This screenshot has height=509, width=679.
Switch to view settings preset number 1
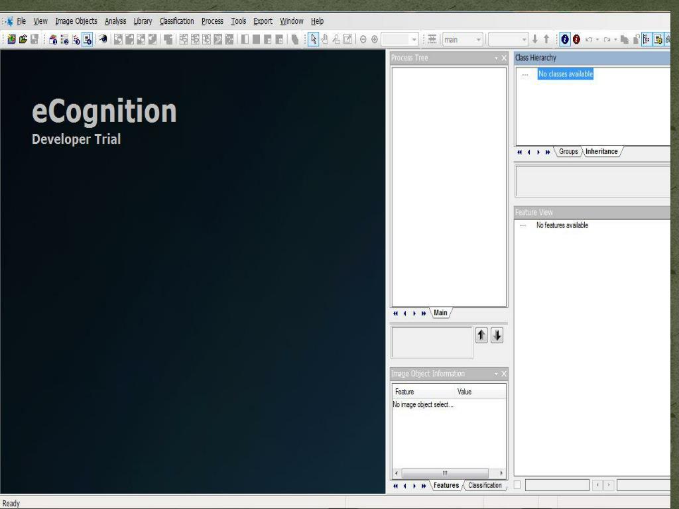click(x=53, y=39)
